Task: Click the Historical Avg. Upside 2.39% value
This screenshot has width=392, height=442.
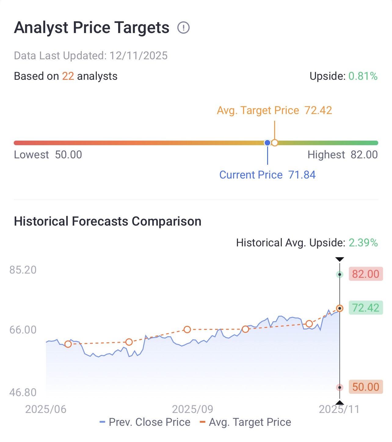Action: (363, 243)
